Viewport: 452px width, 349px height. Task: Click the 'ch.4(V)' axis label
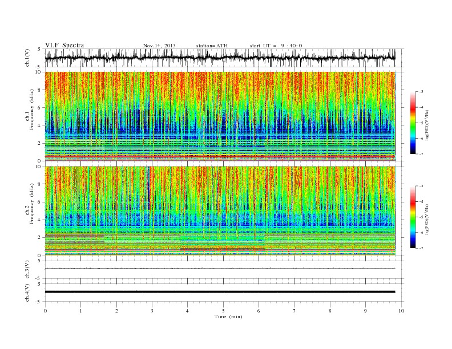coord(27,293)
